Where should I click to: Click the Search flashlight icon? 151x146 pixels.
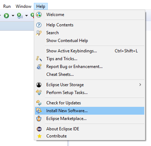39,33
